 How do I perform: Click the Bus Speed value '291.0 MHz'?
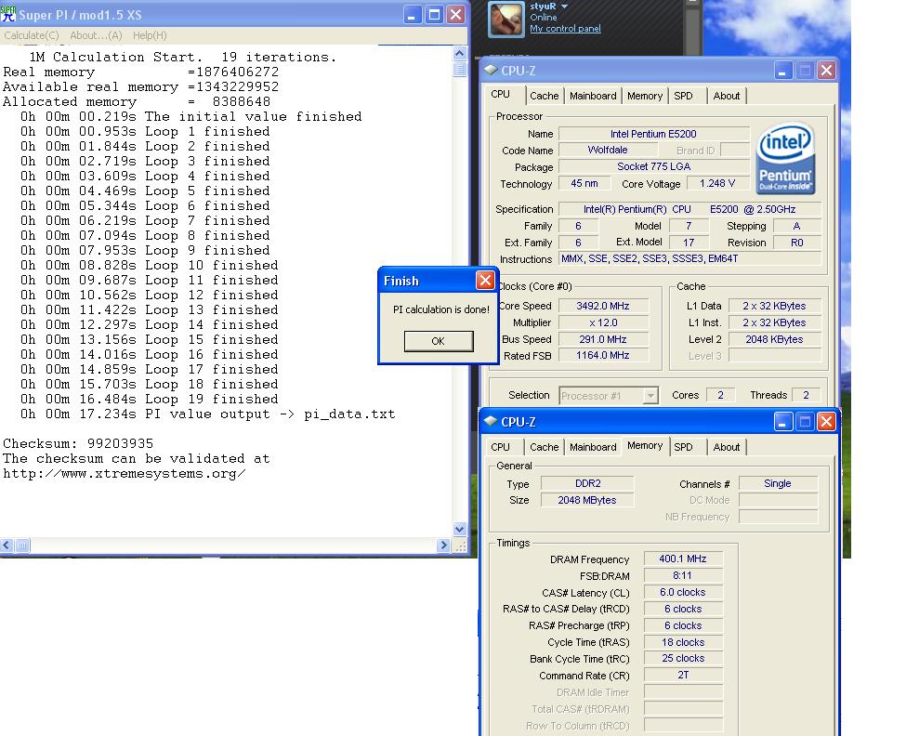[x=603, y=339]
